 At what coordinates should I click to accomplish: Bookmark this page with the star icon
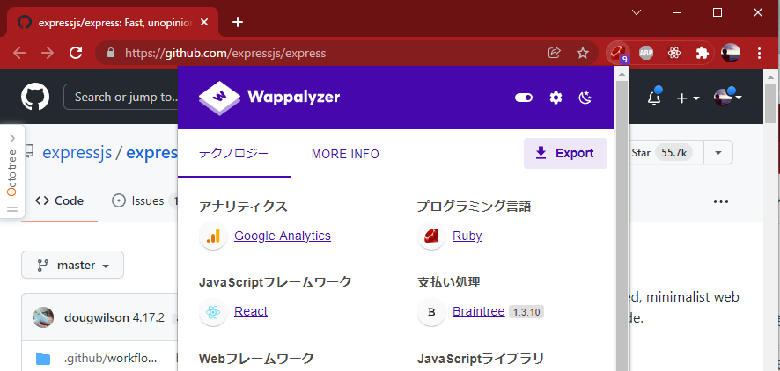pos(583,53)
